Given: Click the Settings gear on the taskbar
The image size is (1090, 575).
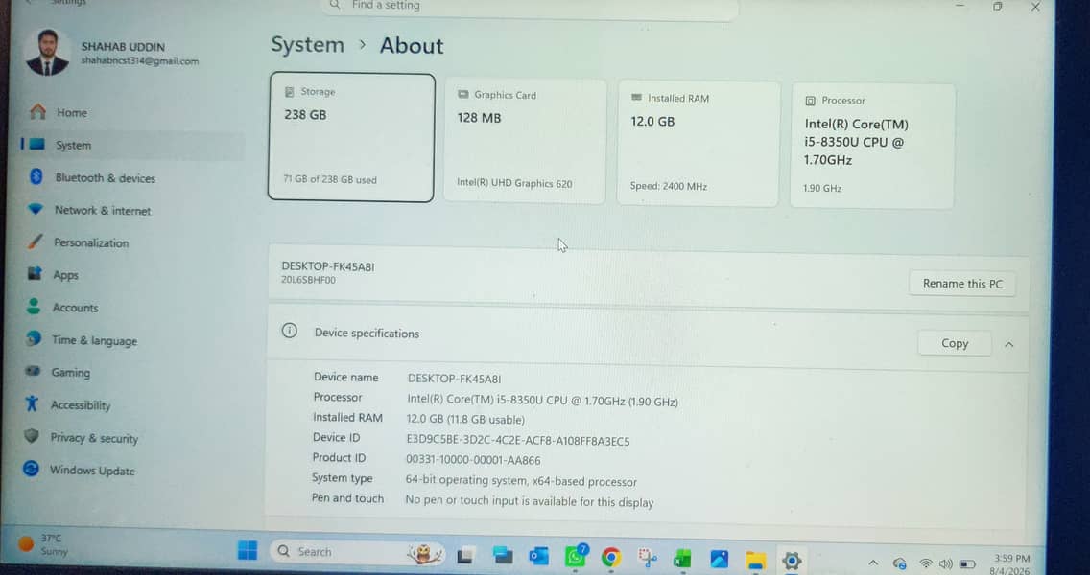Looking at the screenshot, I should (x=792, y=561).
